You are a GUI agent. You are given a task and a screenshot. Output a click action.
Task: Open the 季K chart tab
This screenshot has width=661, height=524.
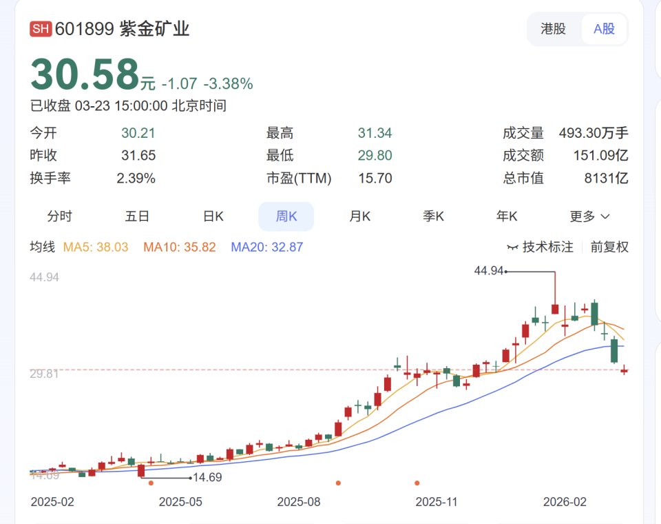point(433,216)
